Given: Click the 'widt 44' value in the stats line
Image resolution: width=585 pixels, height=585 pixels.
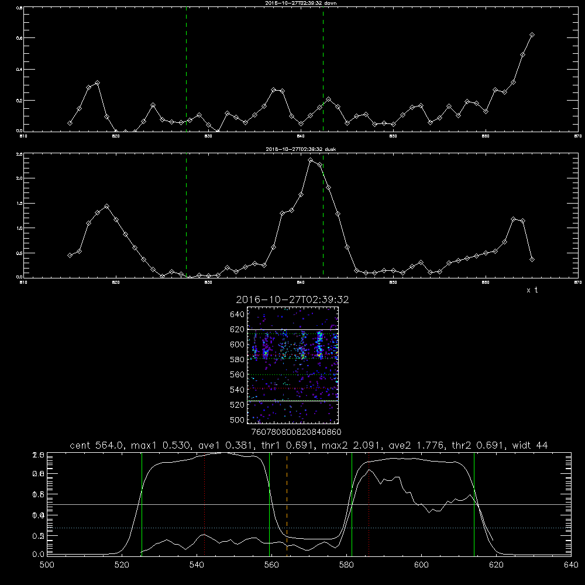Looking at the screenshot, I should pyautogui.click(x=530, y=445).
